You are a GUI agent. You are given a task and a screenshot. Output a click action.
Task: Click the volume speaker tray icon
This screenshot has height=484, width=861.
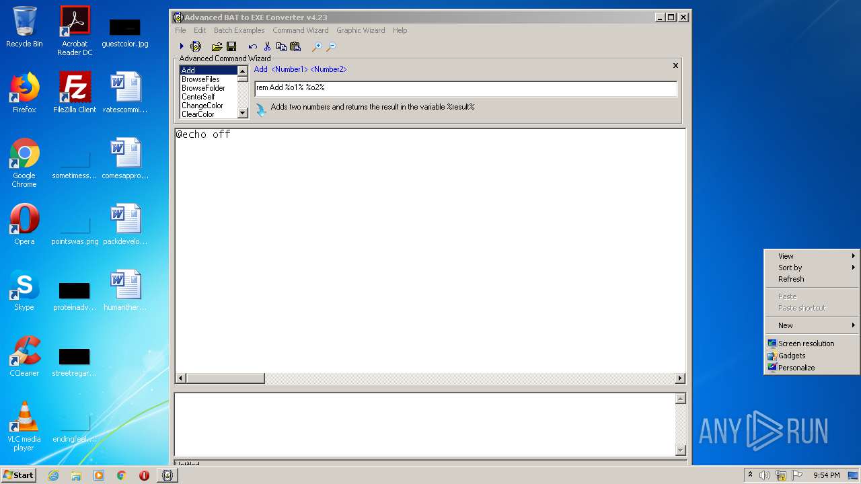coord(765,475)
